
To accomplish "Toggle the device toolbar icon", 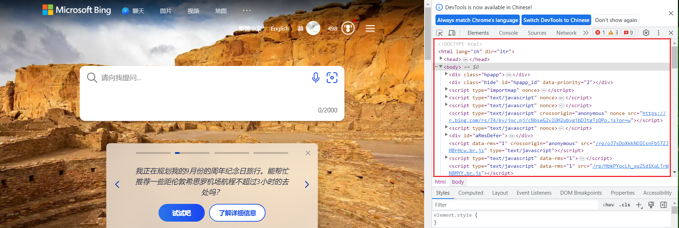I will click(x=452, y=33).
